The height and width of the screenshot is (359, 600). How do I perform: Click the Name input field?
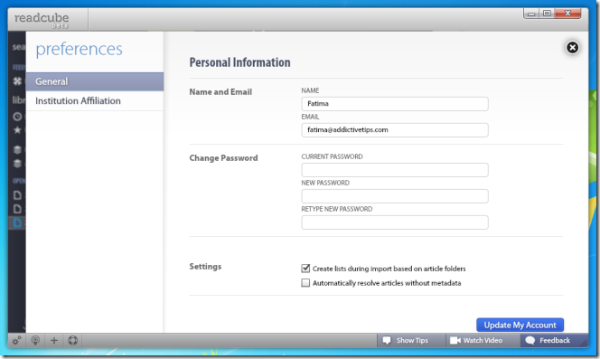pos(395,104)
